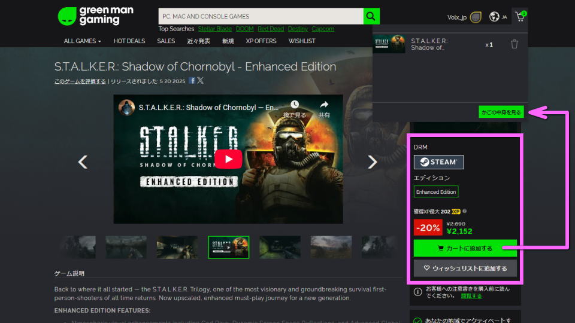Screen dimensions: 575x323
Task: Click the video title text in player
Action: [x=208, y=108]
